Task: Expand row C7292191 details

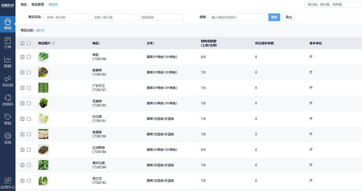Action: (23, 119)
